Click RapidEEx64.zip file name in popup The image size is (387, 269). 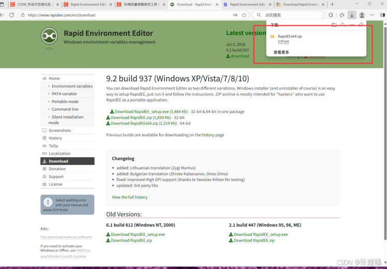point(290,36)
